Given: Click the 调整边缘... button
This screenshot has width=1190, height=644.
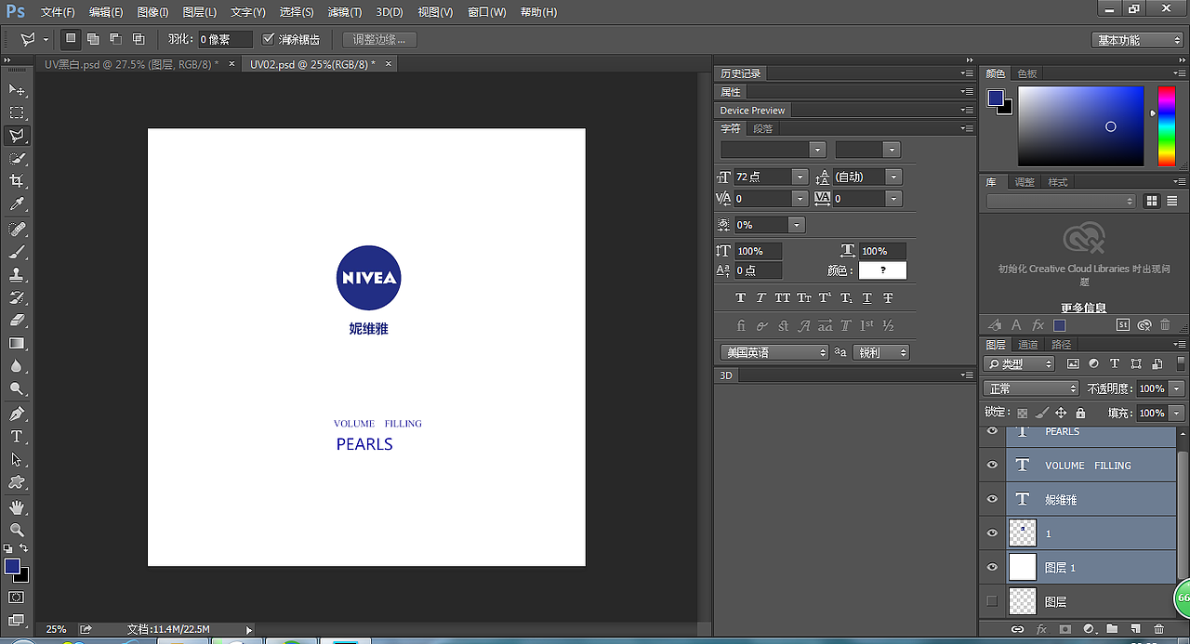Looking at the screenshot, I should [379, 39].
